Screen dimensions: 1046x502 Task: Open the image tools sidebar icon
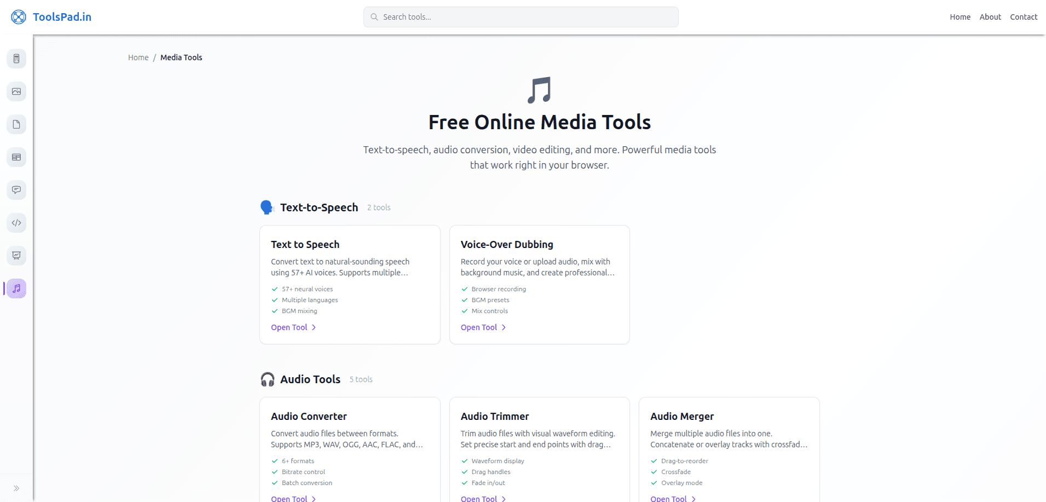pyautogui.click(x=16, y=91)
